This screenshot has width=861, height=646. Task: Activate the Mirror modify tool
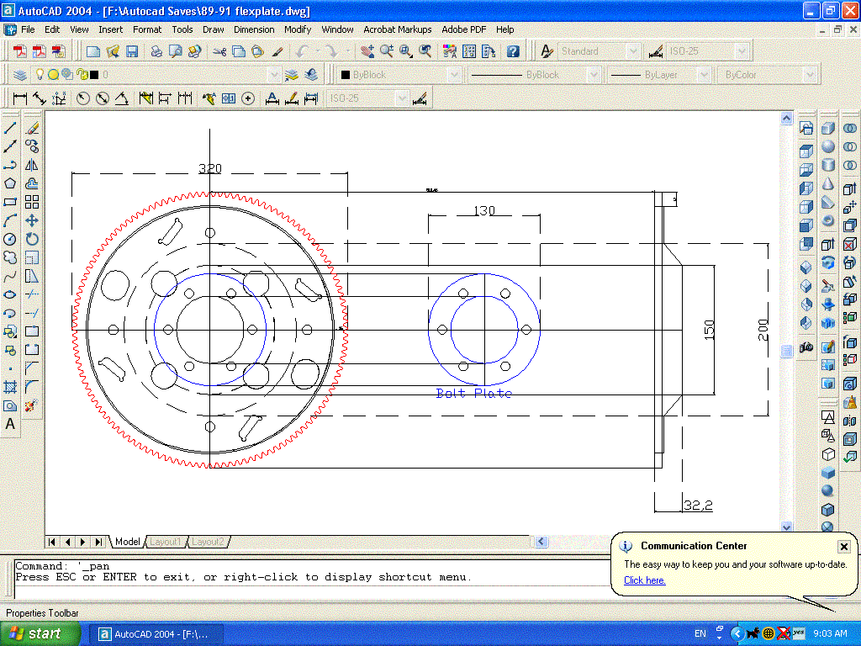32,165
